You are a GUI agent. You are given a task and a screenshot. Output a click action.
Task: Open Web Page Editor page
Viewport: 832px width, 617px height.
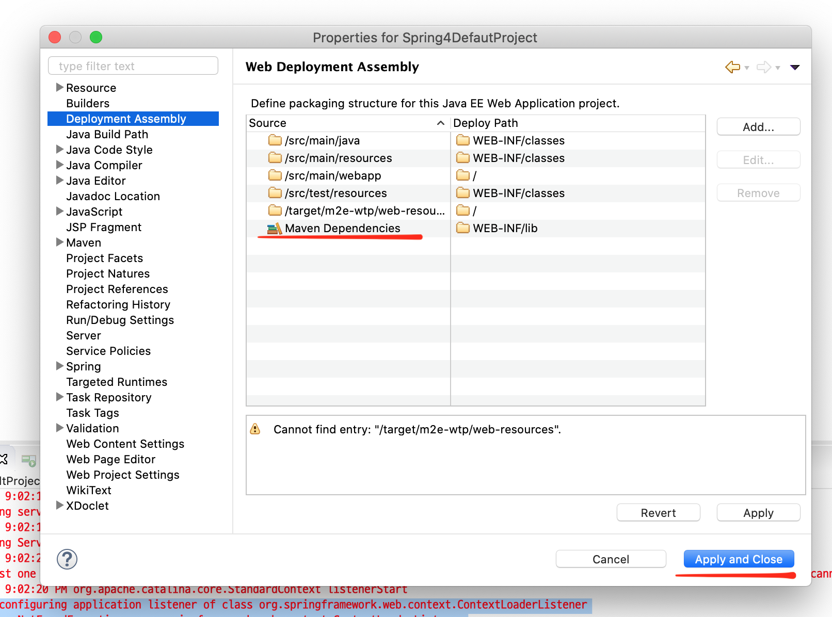click(111, 459)
